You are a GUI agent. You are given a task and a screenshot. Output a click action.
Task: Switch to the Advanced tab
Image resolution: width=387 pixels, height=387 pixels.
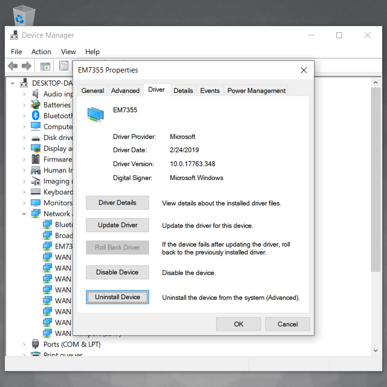click(x=125, y=90)
